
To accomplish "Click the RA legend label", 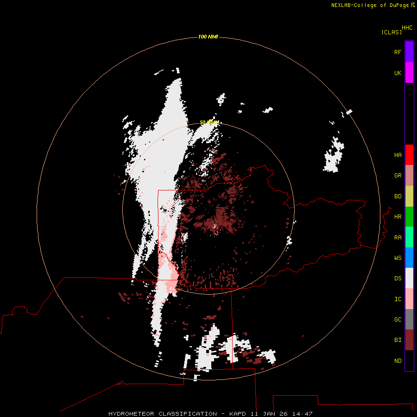I will pos(398,238).
